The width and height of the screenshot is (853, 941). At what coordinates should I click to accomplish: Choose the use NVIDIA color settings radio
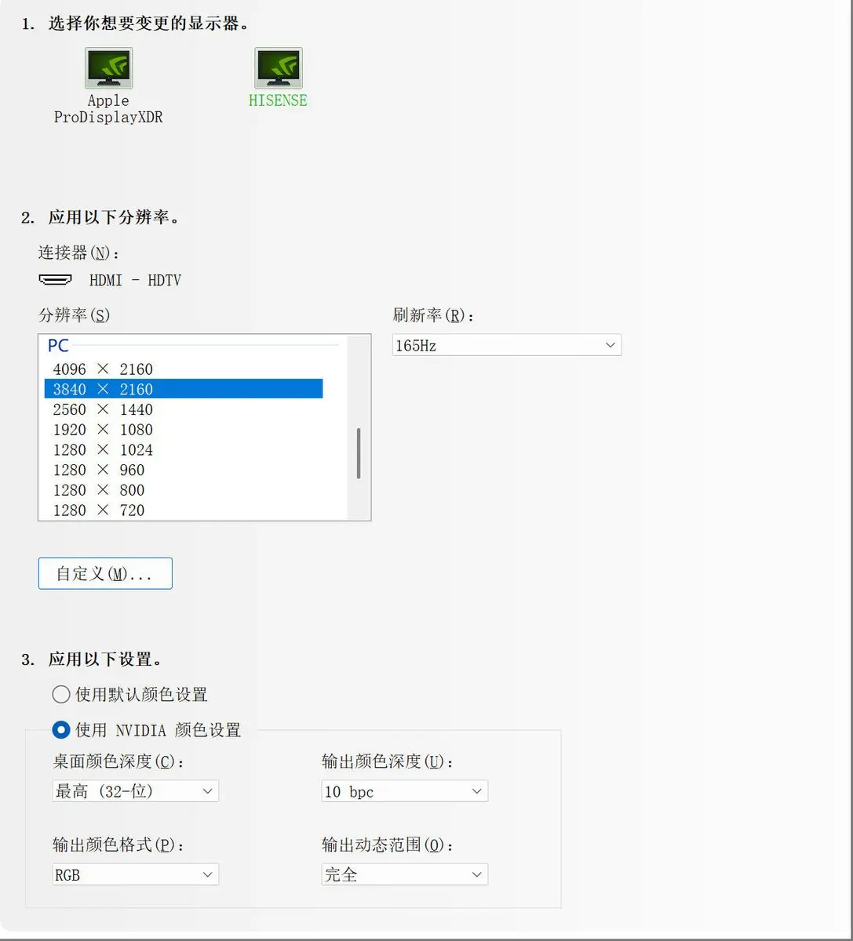[x=61, y=730]
